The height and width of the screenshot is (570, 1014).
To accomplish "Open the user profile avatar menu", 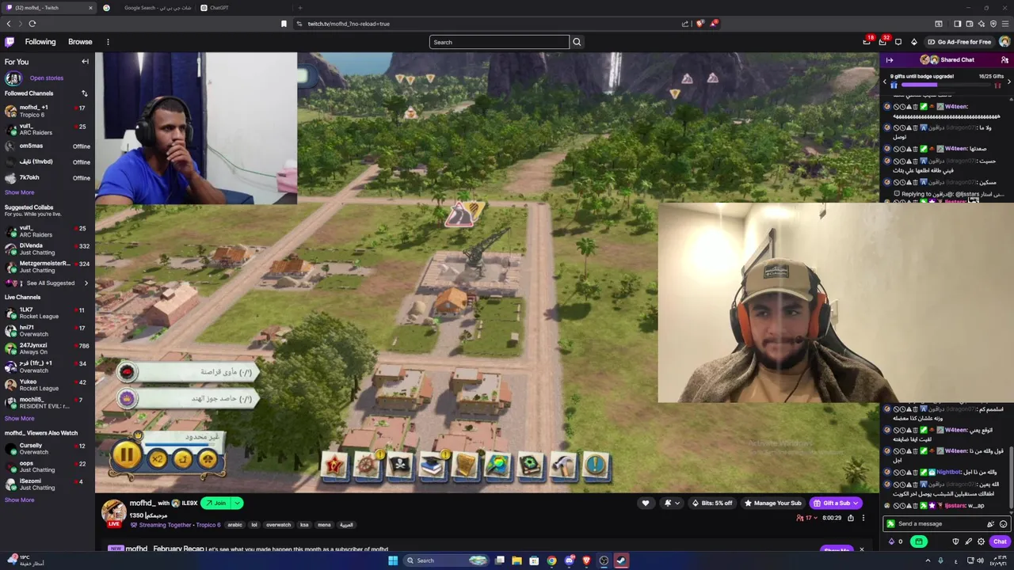I will click(1004, 42).
